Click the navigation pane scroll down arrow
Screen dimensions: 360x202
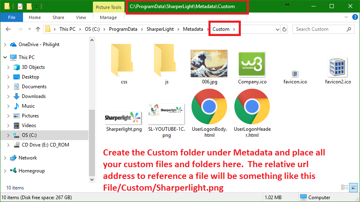click(x=92, y=180)
